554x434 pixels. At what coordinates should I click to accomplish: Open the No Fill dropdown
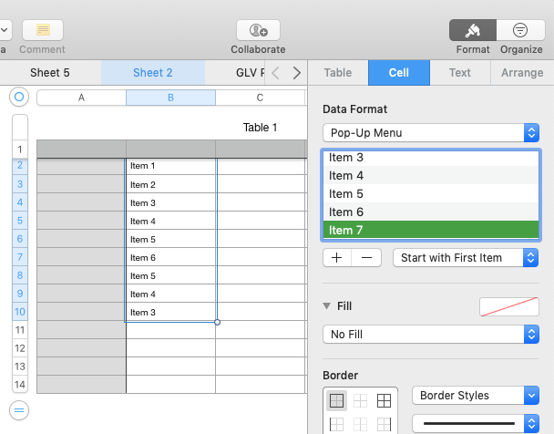tap(431, 335)
